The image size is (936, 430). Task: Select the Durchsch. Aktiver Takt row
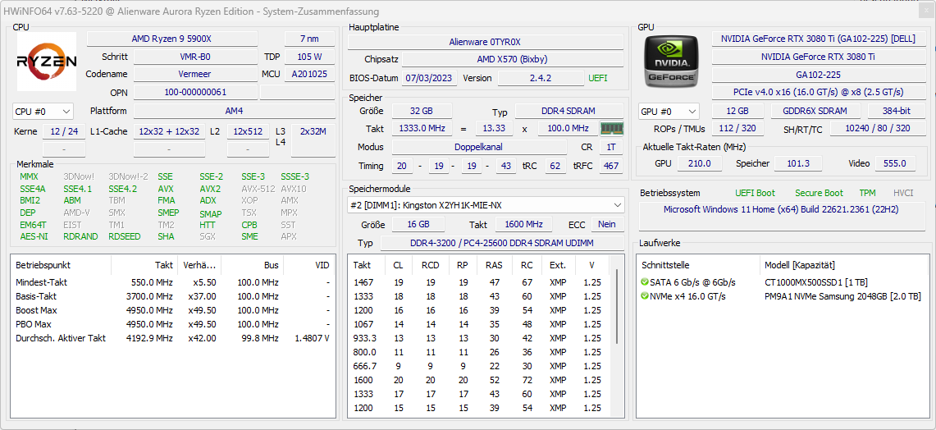pos(173,338)
